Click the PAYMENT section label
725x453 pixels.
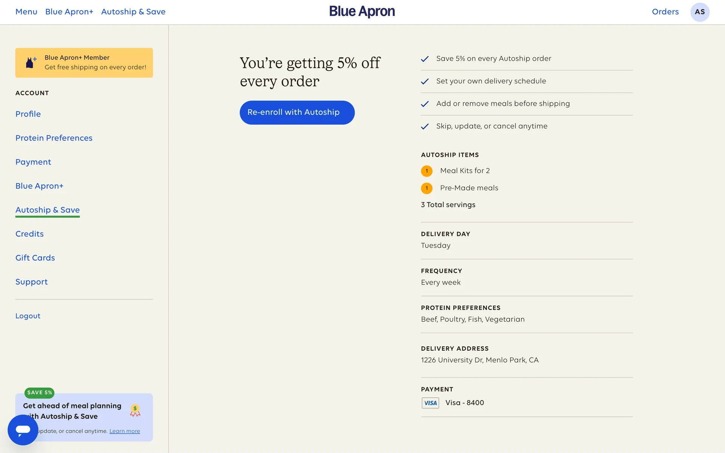pyautogui.click(x=437, y=390)
